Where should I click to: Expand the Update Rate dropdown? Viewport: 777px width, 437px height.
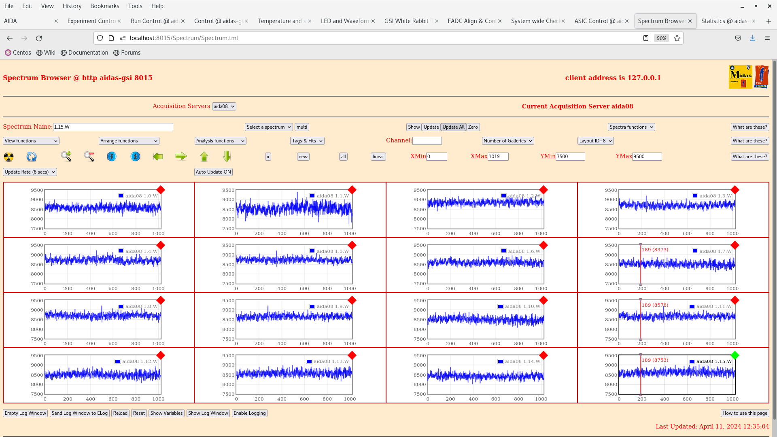[x=30, y=172]
